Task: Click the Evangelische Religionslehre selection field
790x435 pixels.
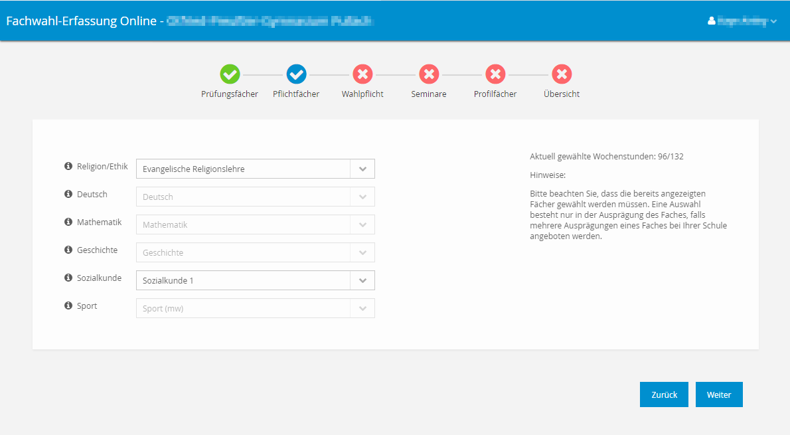Action: [x=256, y=169]
